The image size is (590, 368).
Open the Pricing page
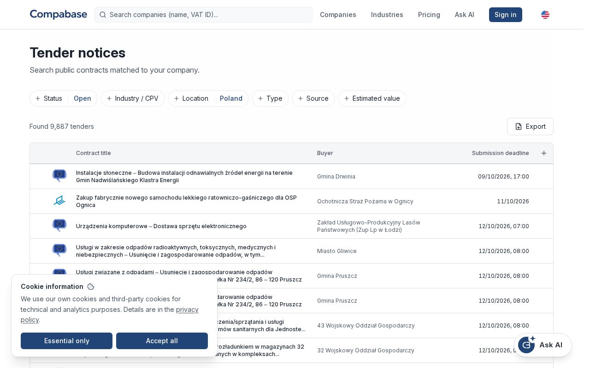tap(429, 15)
